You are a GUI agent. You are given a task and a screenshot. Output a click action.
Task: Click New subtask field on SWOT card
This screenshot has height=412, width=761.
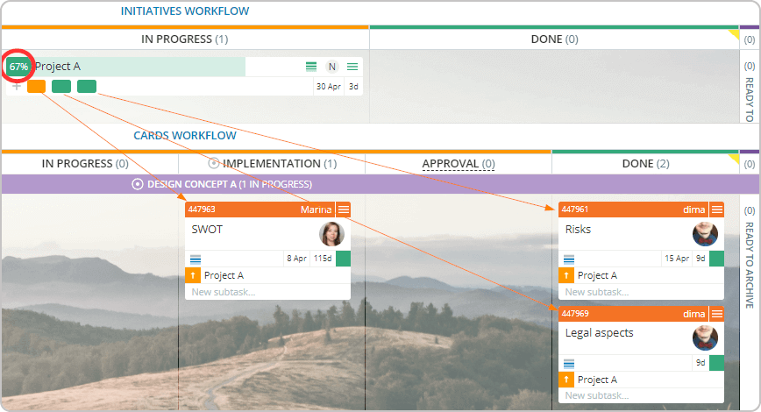(x=268, y=292)
